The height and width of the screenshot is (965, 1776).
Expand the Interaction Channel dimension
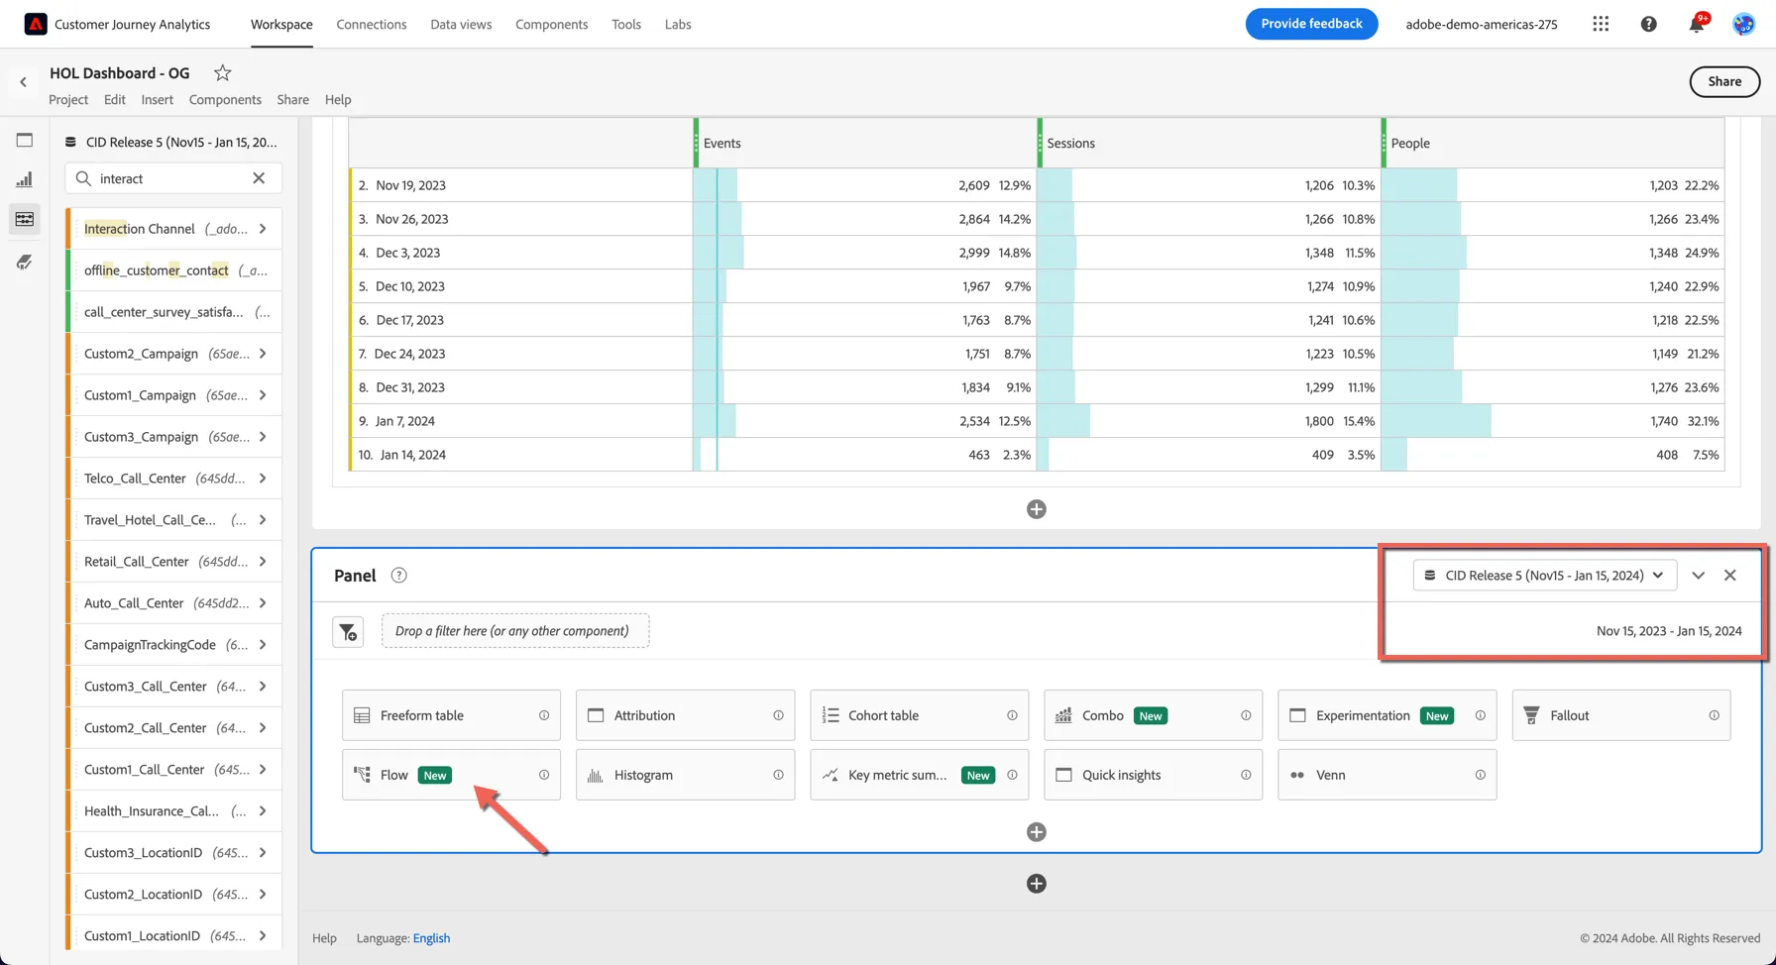tap(263, 229)
